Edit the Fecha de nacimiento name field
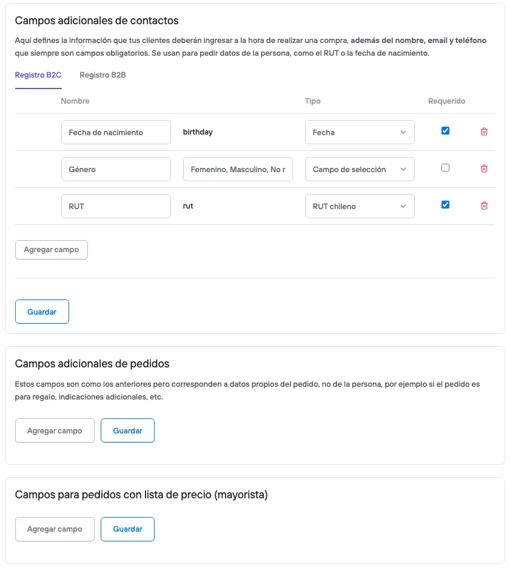Screen dimensions: 510x585 116,132
